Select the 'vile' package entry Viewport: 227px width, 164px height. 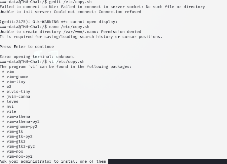pyautogui.click(x=11, y=111)
